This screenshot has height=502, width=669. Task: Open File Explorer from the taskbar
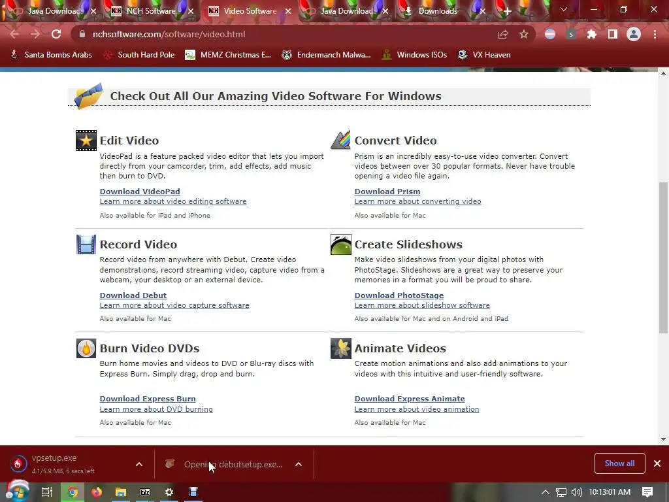(121, 492)
